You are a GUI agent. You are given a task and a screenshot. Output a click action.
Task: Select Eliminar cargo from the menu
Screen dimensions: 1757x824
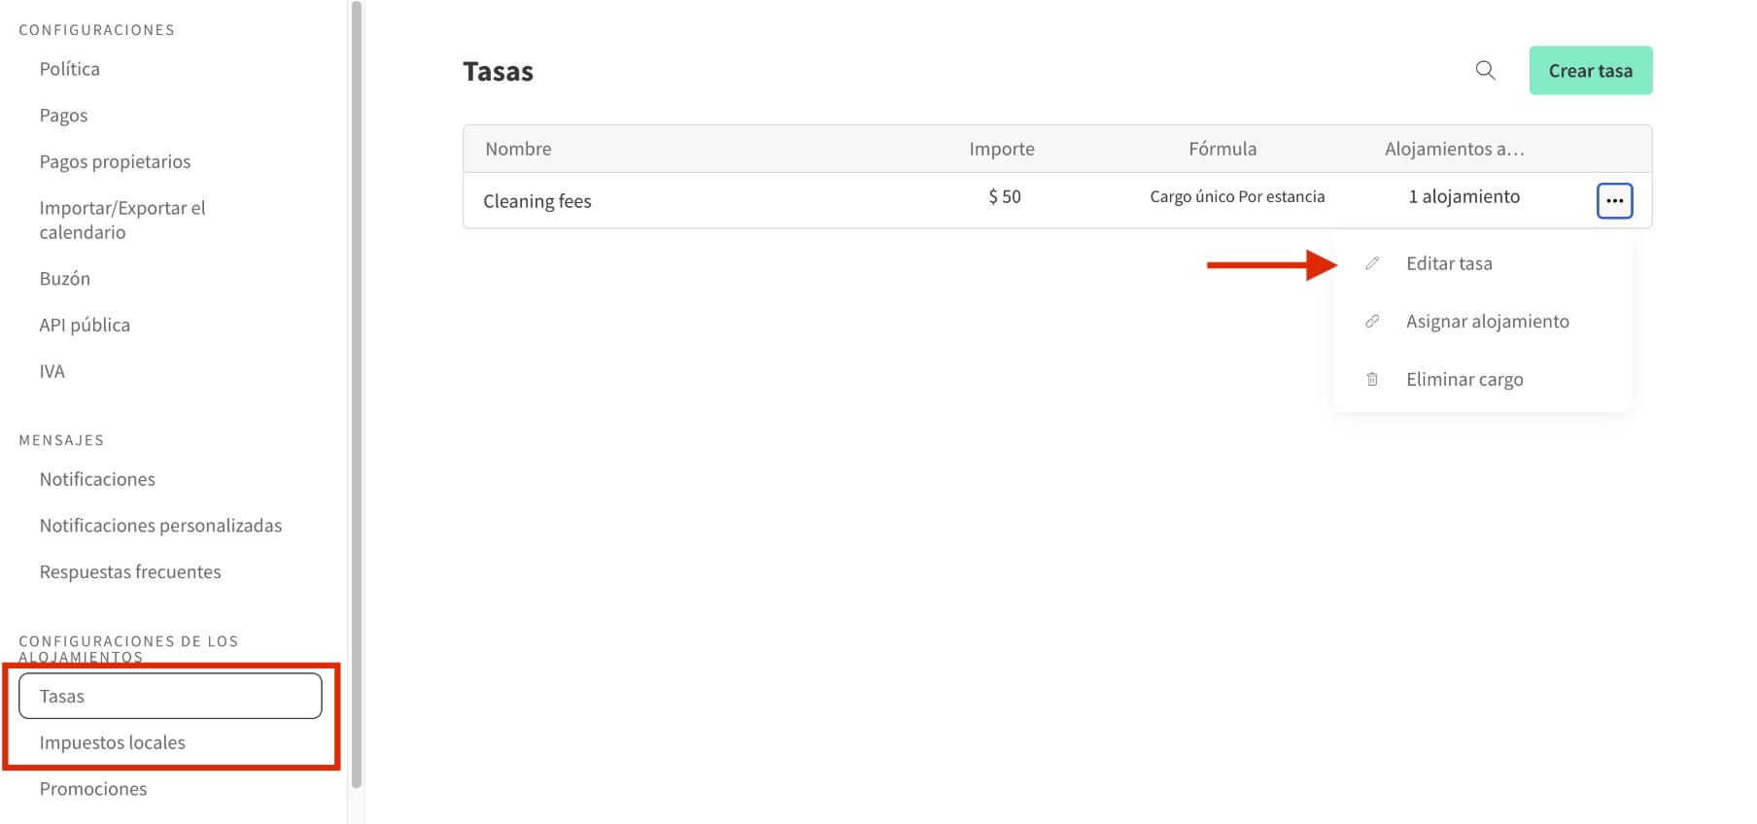click(1464, 379)
